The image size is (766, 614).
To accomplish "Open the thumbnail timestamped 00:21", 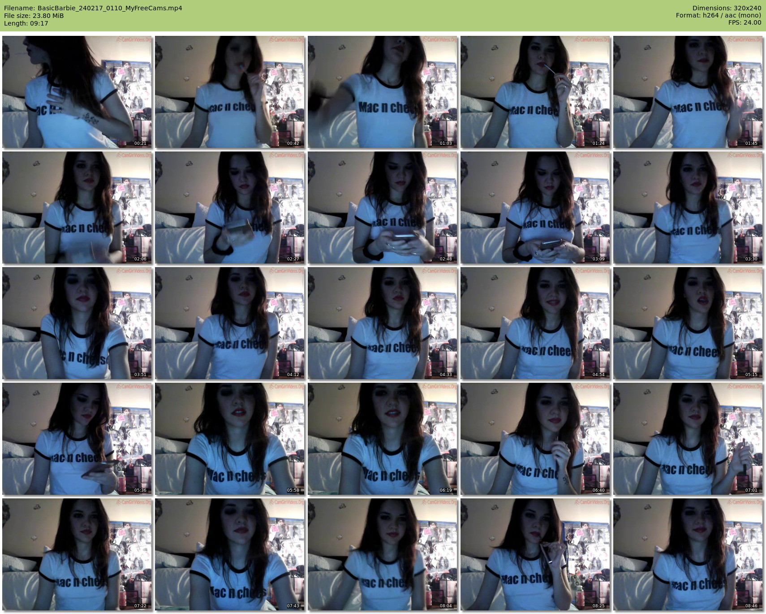I will (77, 92).
